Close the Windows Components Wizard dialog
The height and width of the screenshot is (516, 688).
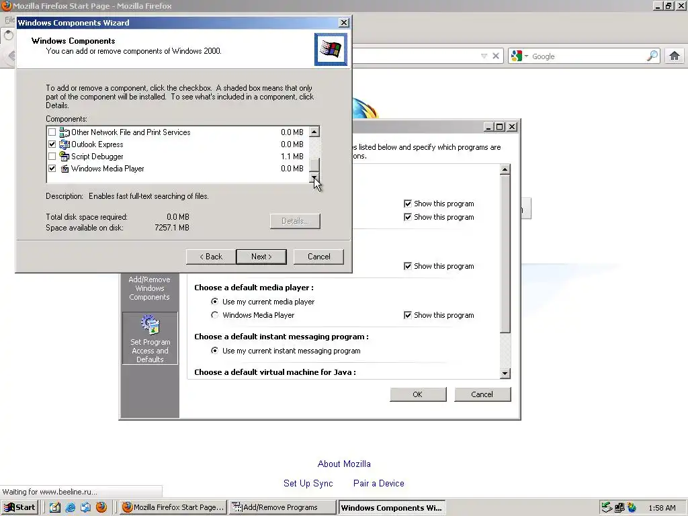pos(344,23)
